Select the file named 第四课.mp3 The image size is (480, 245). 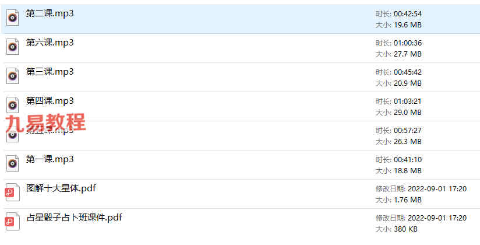click(50, 101)
